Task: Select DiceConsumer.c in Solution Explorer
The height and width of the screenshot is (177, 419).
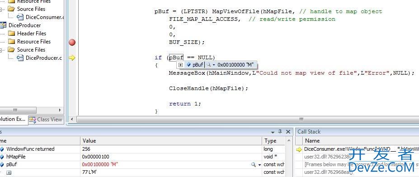Action: [45, 17]
